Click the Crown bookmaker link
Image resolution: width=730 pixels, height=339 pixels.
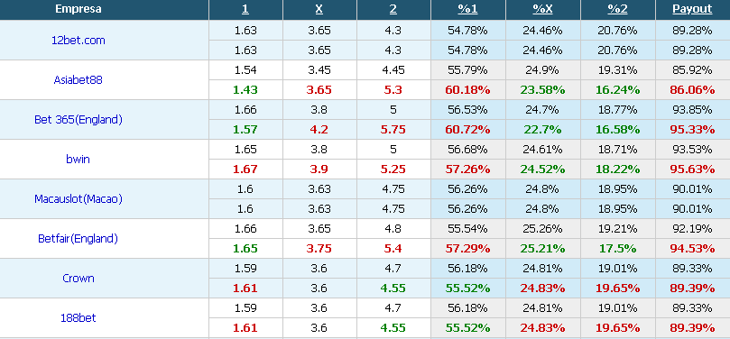tap(79, 278)
